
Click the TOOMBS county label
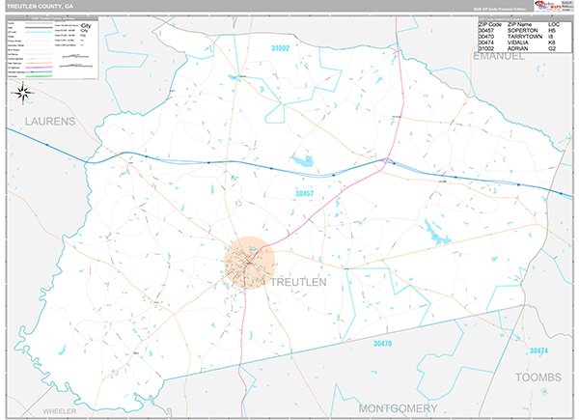pyautogui.click(x=538, y=377)
